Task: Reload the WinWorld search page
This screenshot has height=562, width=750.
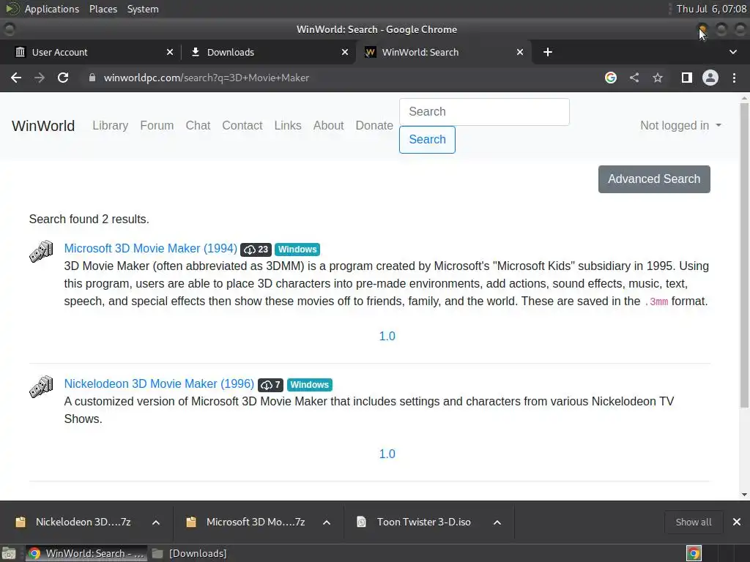Action: (x=63, y=78)
